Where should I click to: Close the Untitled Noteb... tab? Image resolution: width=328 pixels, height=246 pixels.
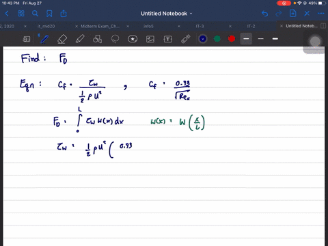tap(282, 26)
